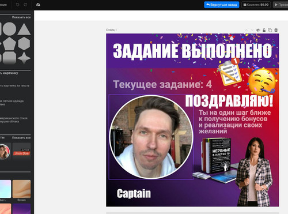Select the Текущее задание: 4 text
This screenshot has height=214, width=288.
(x=162, y=84)
